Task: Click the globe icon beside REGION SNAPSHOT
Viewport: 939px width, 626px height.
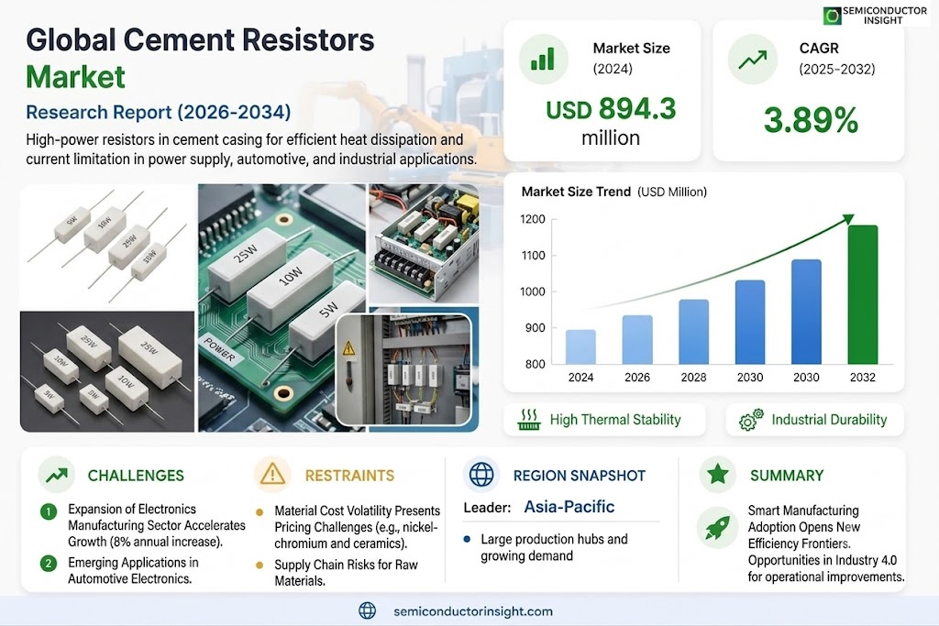Action: tap(481, 475)
